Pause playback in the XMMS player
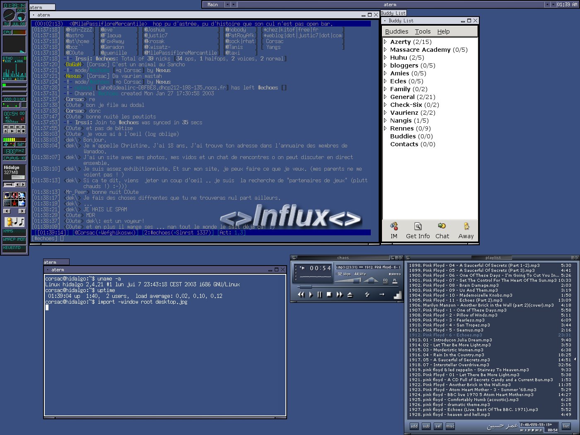This screenshot has width=580, height=435. click(x=319, y=295)
